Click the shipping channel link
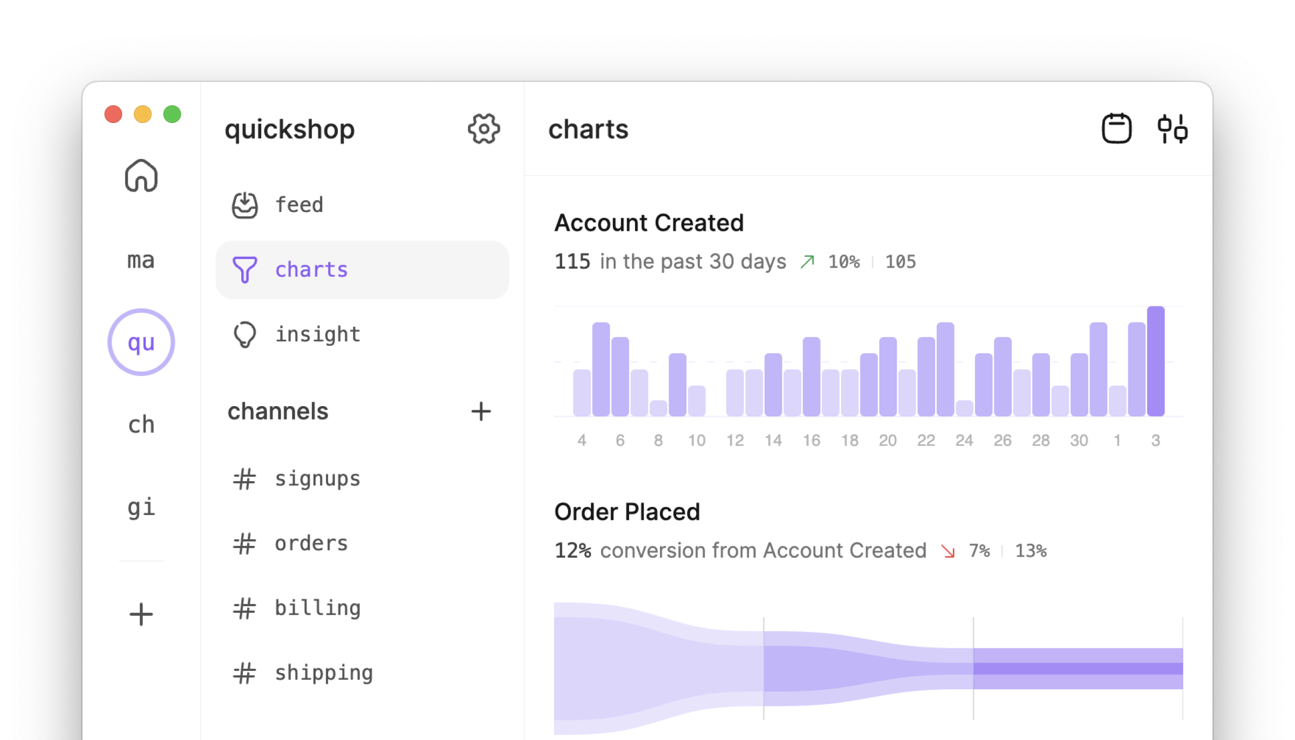The height and width of the screenshot is (740, 1295). [324, 672]
